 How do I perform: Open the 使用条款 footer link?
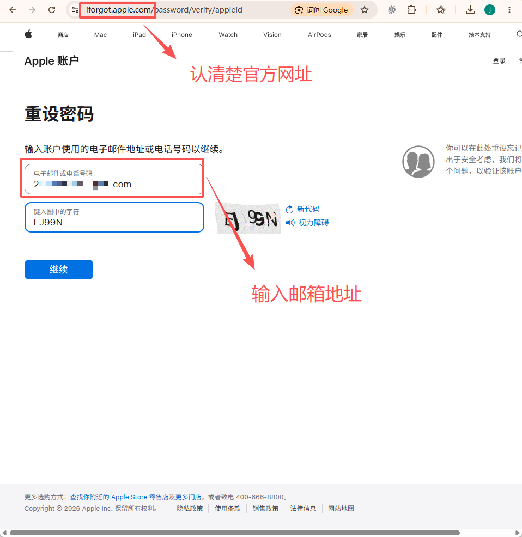tap(228, 509)
